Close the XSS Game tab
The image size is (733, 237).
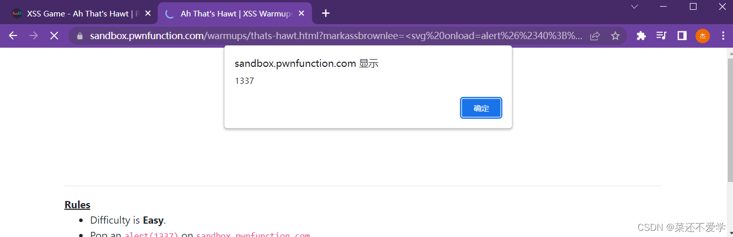[148, 14]
